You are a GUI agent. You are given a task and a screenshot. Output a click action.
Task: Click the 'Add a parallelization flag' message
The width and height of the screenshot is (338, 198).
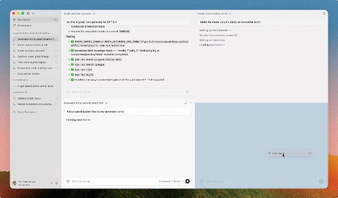[127, 112]
